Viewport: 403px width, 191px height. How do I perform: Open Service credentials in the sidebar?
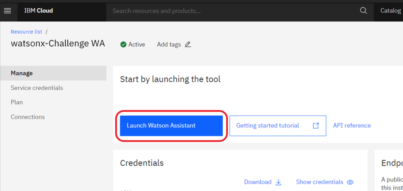37,88
